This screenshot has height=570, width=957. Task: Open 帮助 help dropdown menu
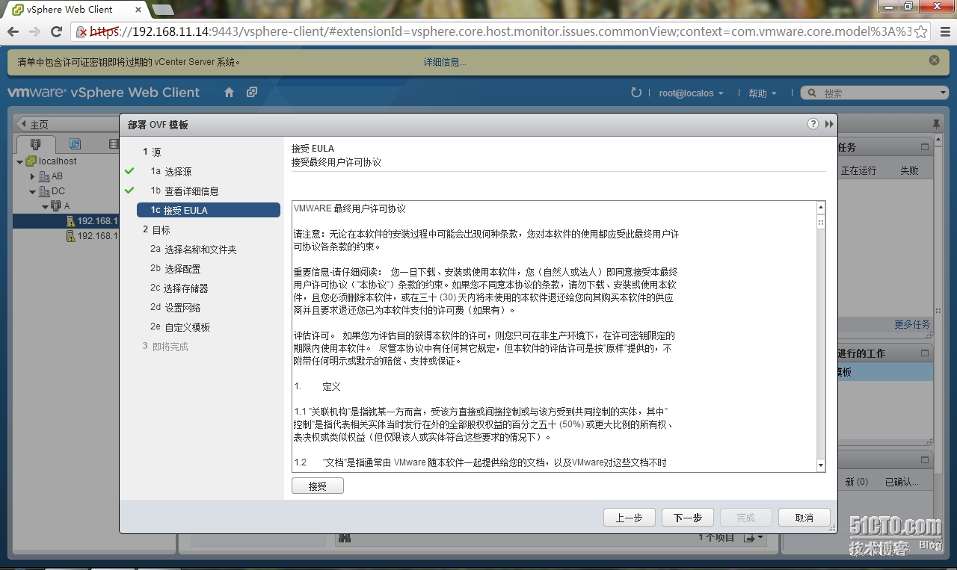763,93
